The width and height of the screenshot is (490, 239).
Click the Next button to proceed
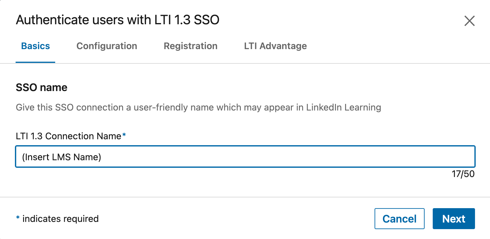pyautogui.click(x=453, y=219)
